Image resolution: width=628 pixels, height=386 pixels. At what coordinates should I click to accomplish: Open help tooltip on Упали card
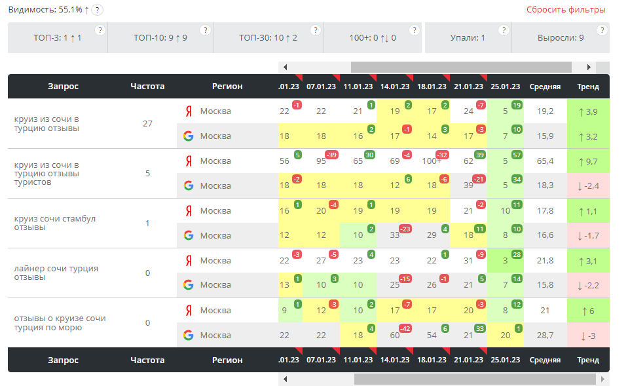pos(504,30)
